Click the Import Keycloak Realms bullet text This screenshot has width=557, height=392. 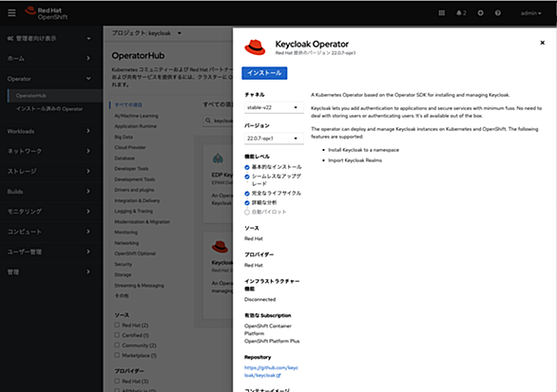(x=355, y=160)
